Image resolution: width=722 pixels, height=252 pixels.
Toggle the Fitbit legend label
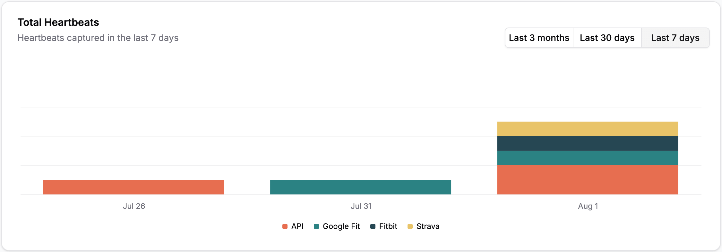[388, 226]
